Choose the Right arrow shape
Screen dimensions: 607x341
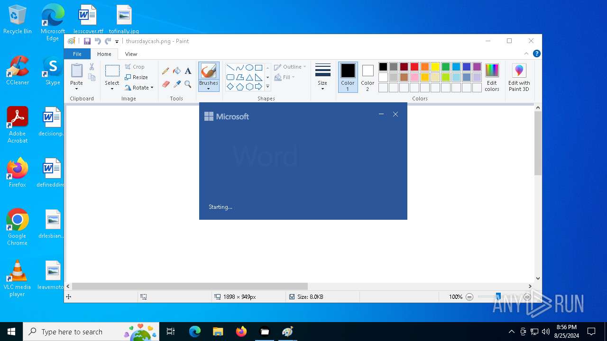pos(258,87)
